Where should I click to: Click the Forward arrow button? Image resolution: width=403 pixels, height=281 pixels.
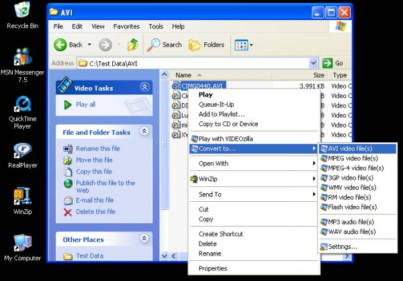105,45
